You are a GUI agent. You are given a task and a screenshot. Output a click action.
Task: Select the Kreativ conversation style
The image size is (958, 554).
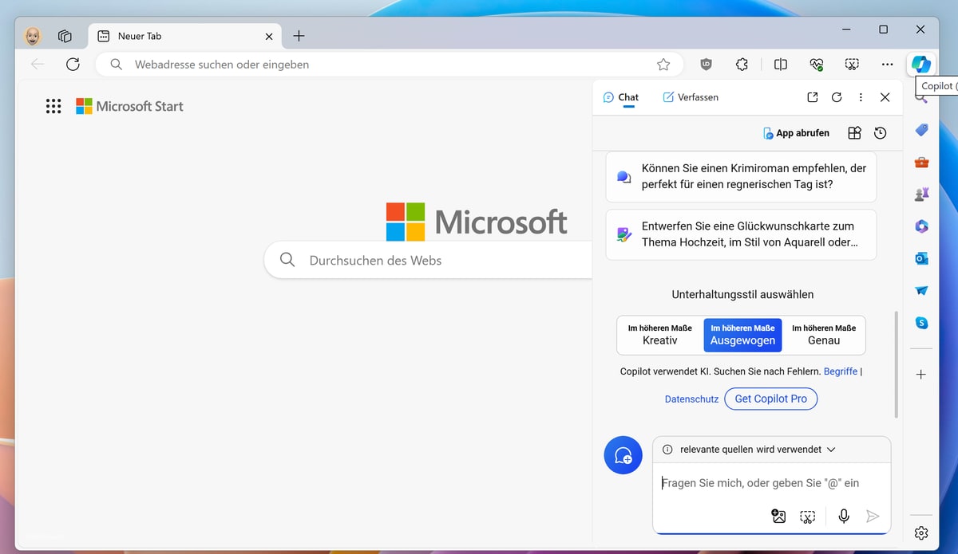pyautogui.click(x=659, y=335)
